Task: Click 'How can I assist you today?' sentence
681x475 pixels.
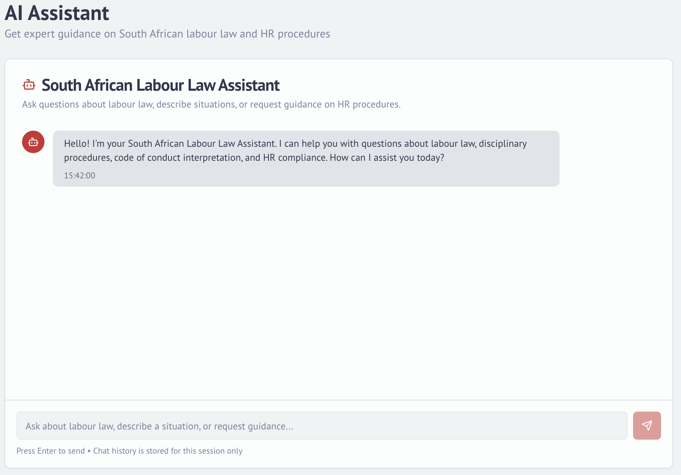Action: (387, 158)
